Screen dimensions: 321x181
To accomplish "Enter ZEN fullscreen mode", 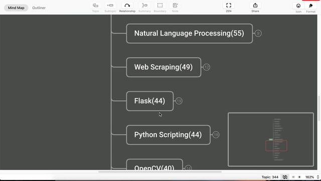I will [229, 8].
